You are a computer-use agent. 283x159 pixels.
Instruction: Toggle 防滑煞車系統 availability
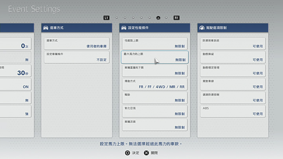(232, 43)
